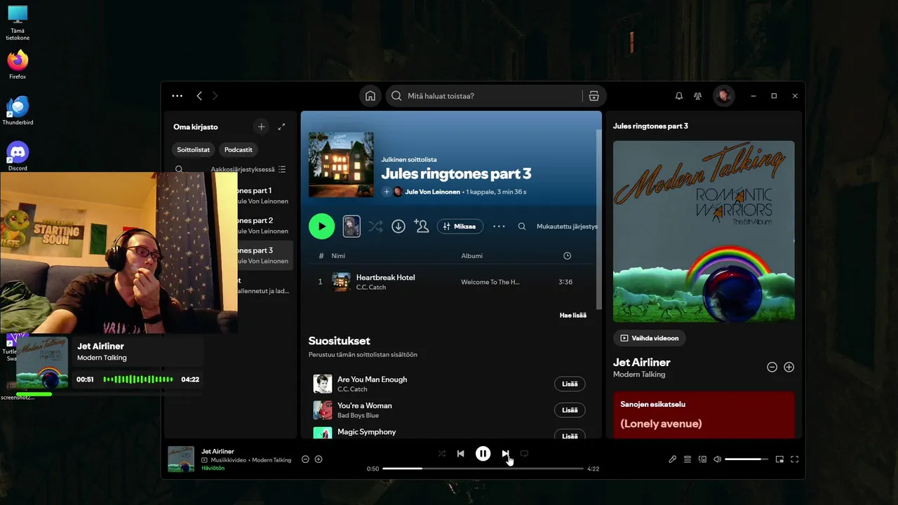Hide this song with the minus icon in the right panel
This screenshot has height=505, width=898.
(772, 367)
